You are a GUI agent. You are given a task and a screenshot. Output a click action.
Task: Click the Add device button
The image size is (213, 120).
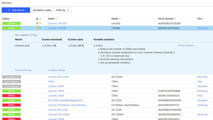(x=16, y=10)
